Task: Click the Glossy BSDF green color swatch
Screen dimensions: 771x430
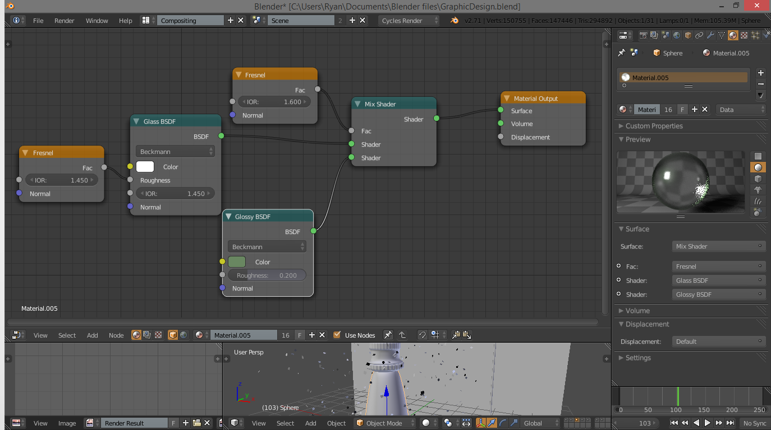Action: (x=237, y=262)
